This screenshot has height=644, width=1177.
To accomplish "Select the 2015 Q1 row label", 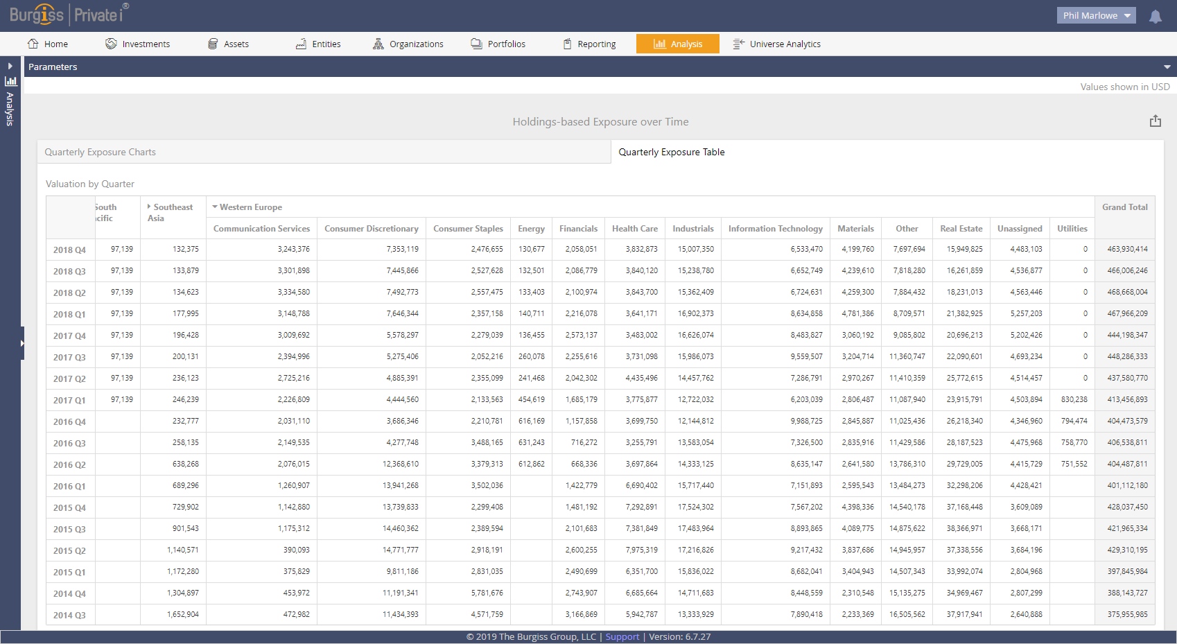I will [x=69, y=572].
